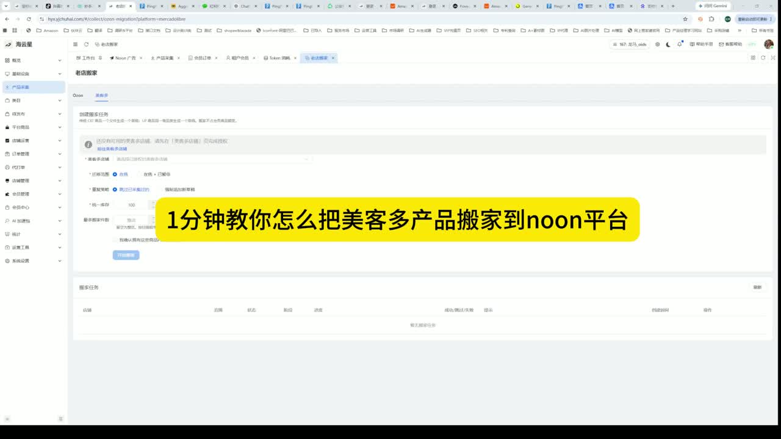
Task: Open the 会员订单 page tab
Action: pos(203,58)
